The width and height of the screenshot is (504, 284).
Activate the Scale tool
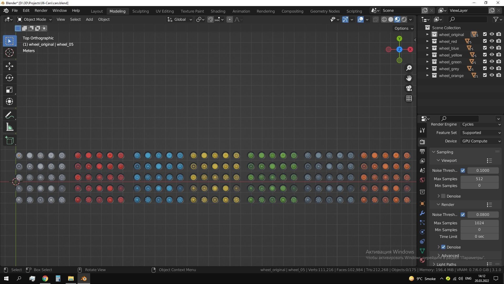tap(9, 90)
